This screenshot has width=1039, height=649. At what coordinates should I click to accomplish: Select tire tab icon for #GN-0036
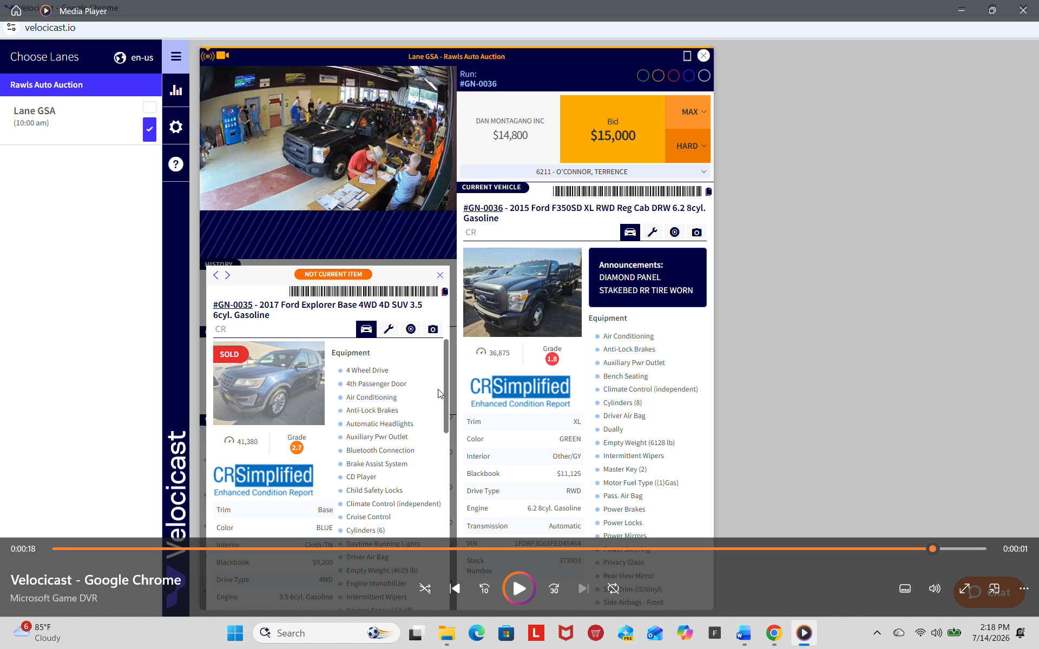(674, 232)
